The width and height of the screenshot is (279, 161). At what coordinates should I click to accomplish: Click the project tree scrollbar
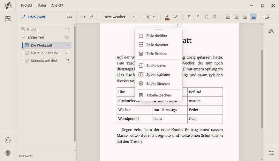click(x=75, y=84)
